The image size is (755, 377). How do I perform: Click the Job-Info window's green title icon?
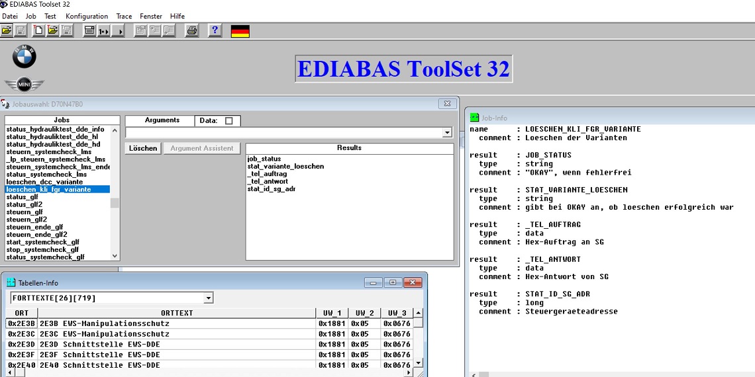click(x=475, y=117)
